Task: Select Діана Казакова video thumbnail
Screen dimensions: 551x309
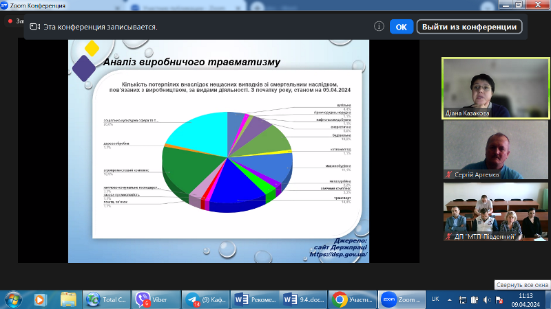Action: 495,87
